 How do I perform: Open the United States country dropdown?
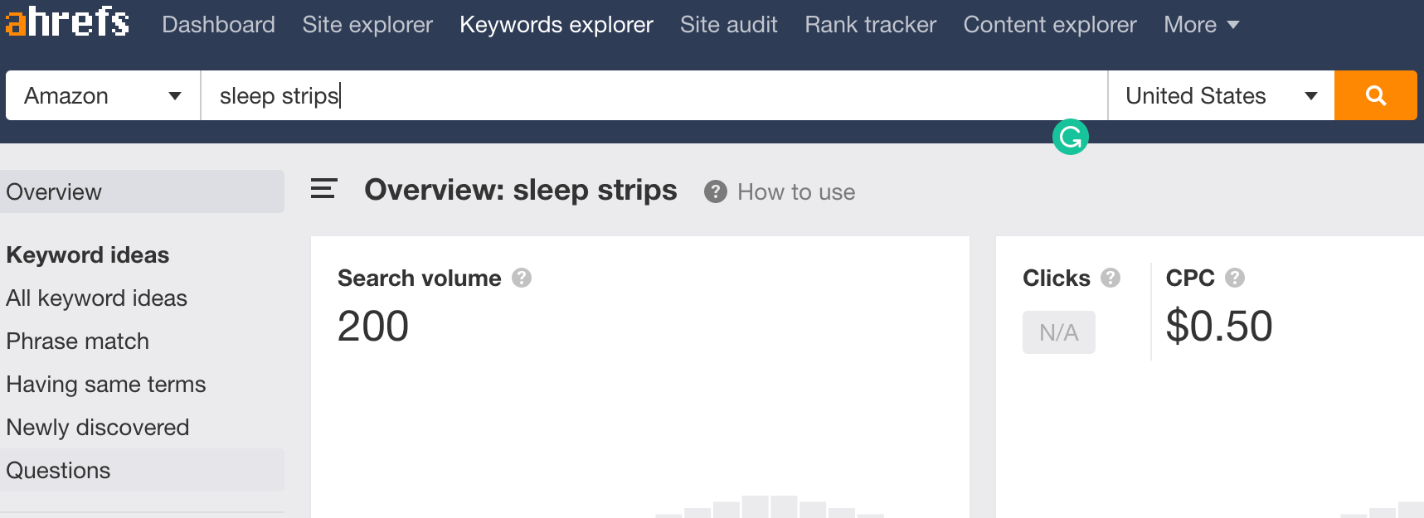coord(1221,95)
